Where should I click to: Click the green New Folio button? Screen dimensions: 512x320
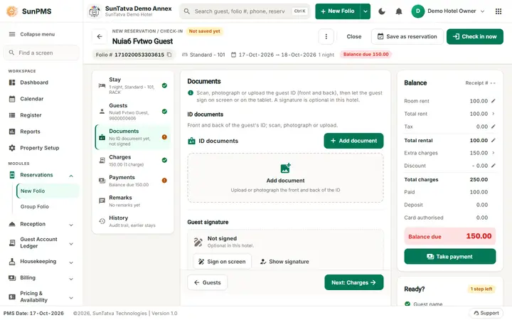tap(338, 11)
